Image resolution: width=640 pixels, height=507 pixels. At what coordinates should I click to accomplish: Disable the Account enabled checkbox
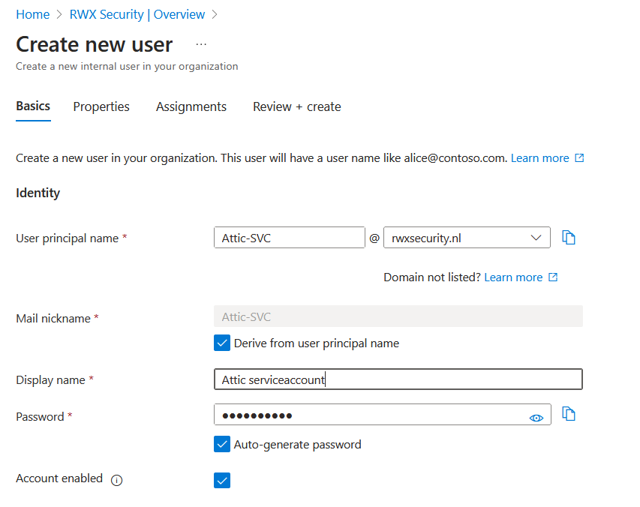point(222,480)
